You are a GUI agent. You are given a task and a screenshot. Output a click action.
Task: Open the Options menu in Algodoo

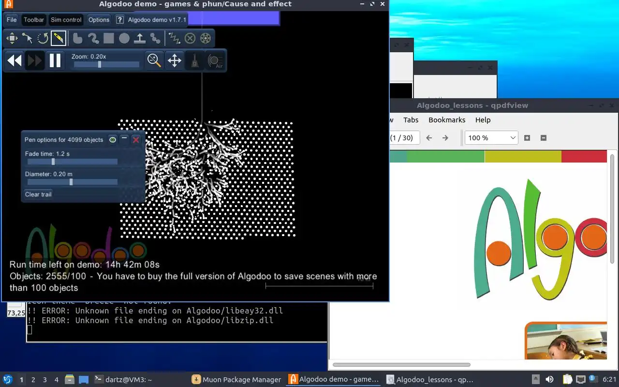point(99,20)
